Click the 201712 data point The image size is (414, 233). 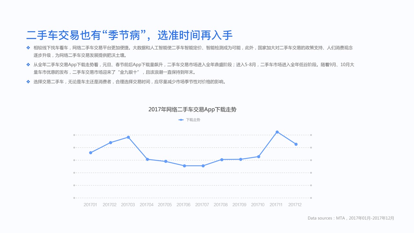click(x=296, y=144)
